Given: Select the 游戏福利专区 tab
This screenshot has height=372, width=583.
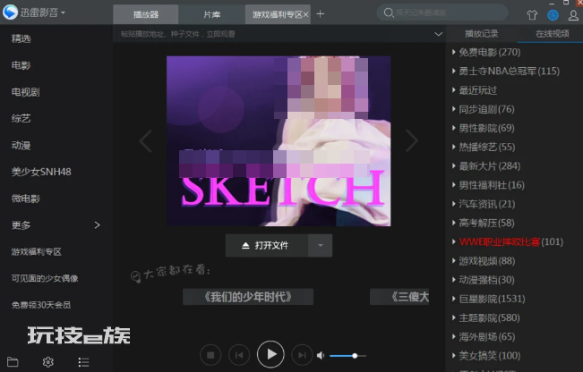Looking at the screenshot, I should [x=278, y=14].
